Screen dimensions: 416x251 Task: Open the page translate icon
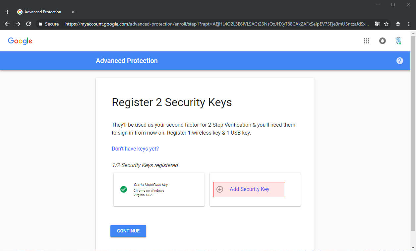(377, 24)
